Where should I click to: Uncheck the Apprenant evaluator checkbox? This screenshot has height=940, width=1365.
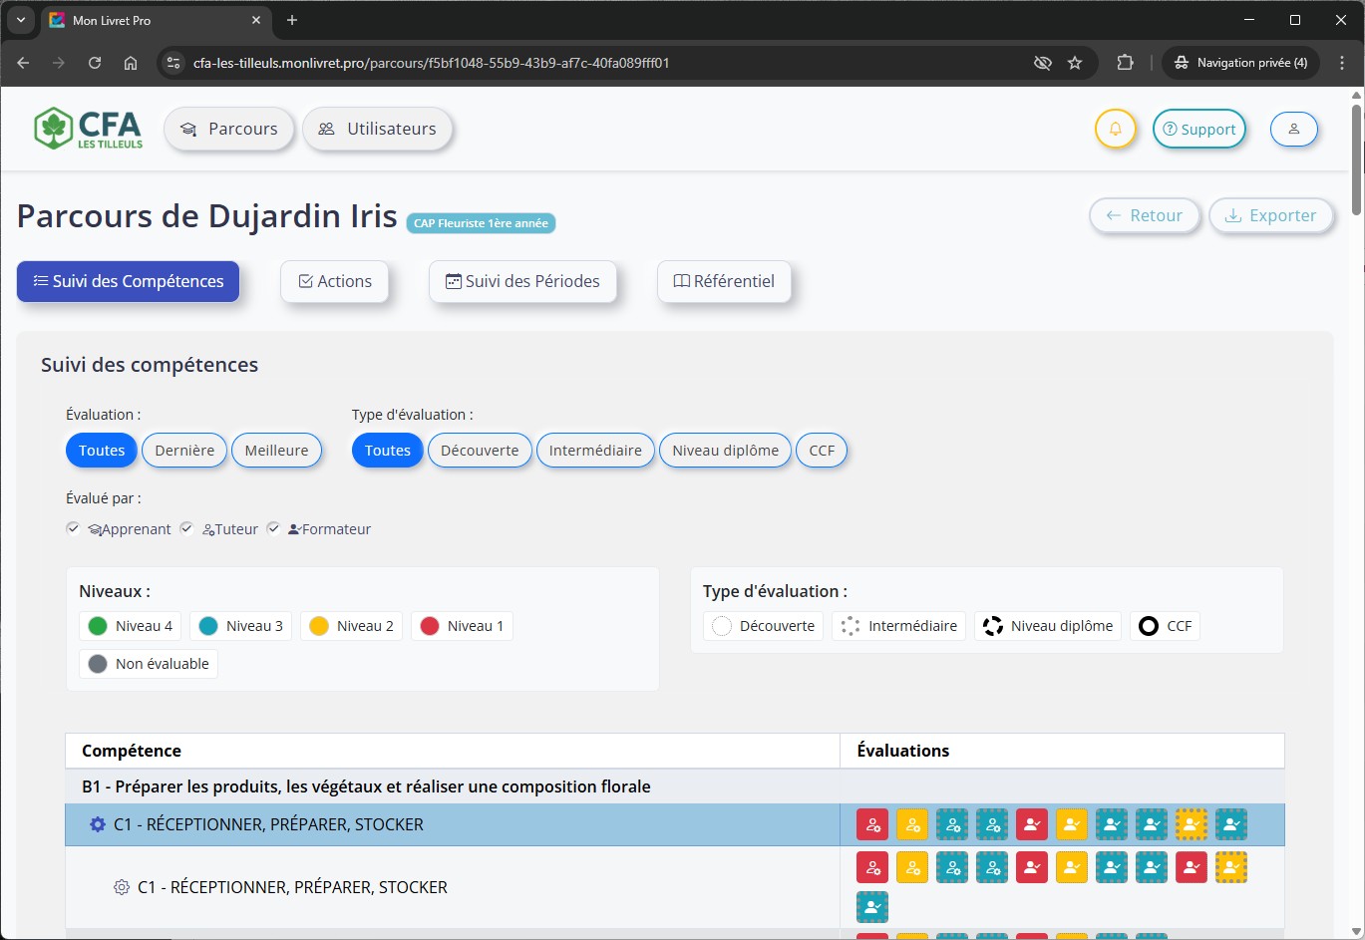tap(73, 528)
